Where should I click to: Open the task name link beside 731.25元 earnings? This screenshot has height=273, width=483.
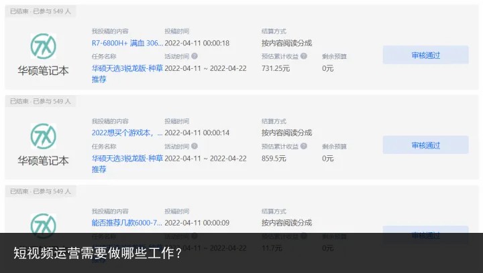127,74
